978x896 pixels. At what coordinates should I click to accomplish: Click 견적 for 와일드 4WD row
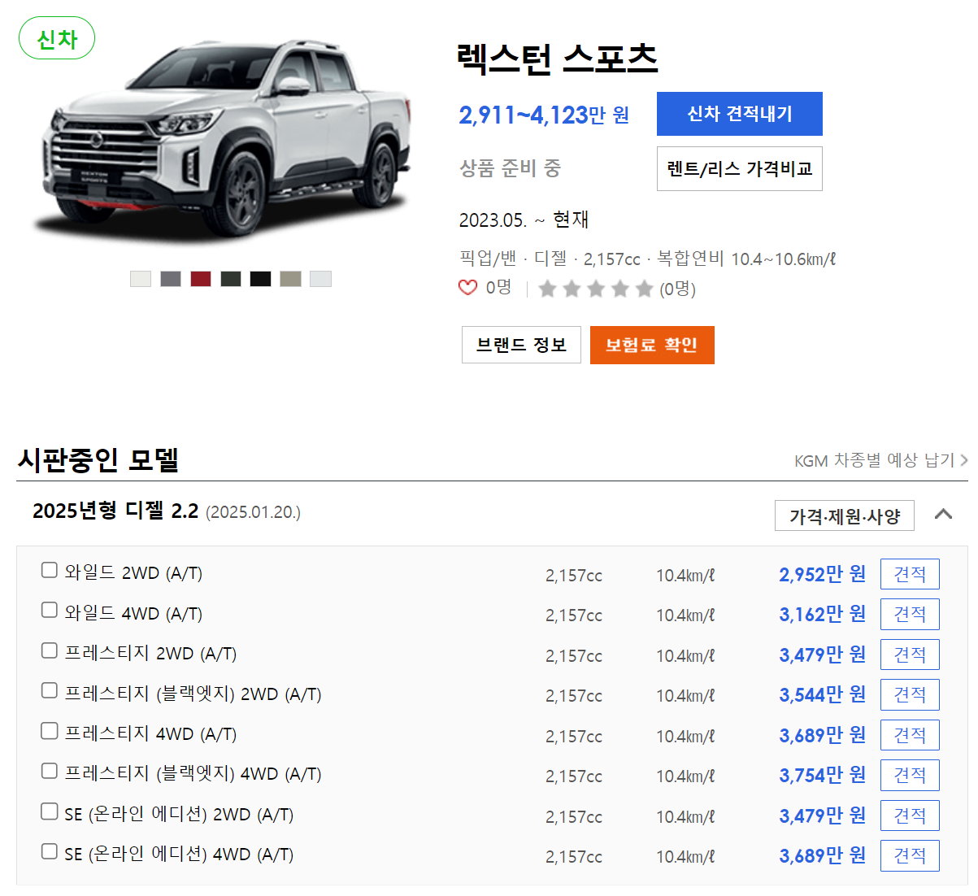pyautogui.click(x=910, y=614)
